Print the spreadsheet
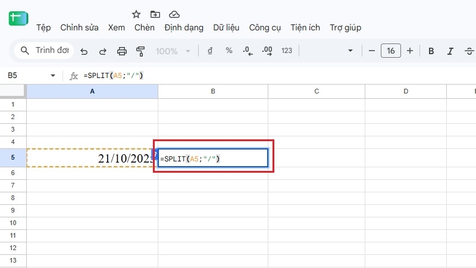This screenshot has height=268, width=476. coord(122,51)
